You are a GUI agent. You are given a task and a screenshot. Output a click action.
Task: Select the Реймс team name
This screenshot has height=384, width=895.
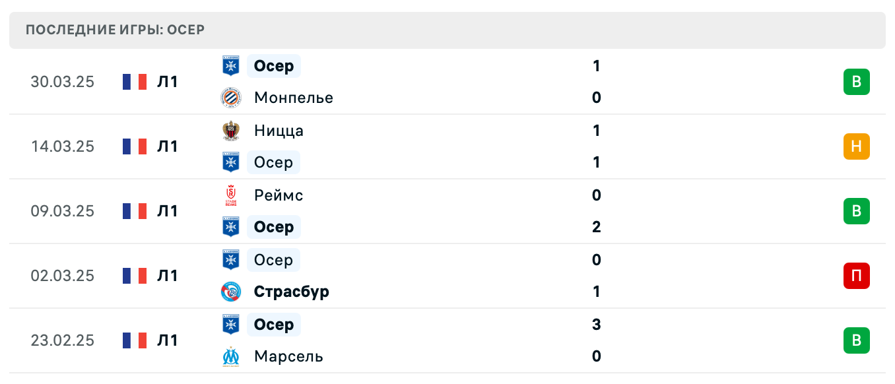click(279, 195)
